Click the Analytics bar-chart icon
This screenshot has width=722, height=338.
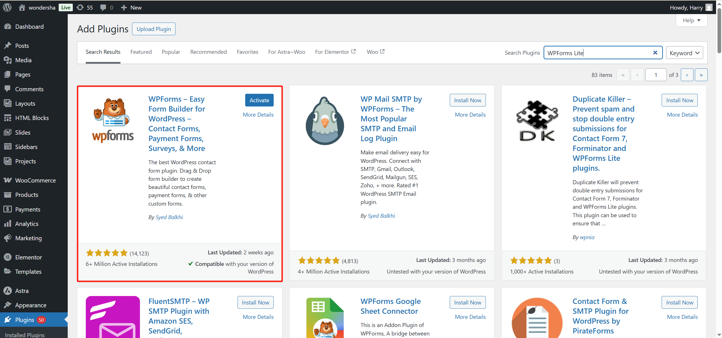[x=8, y=224]
